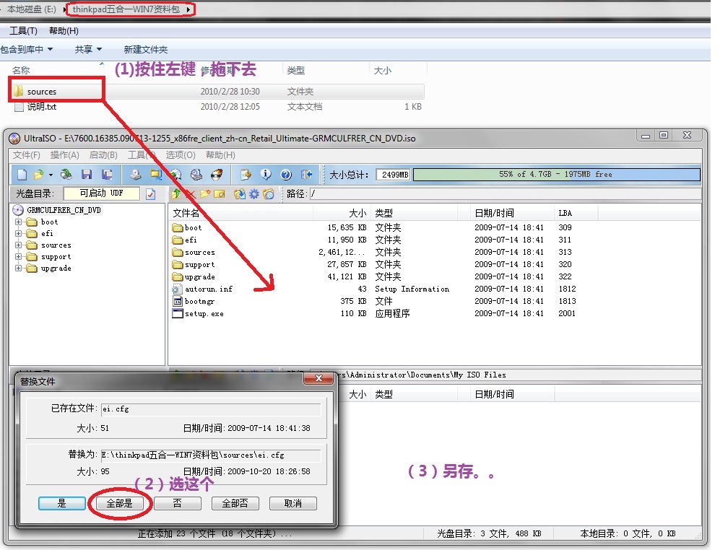Sort ISO list by 文件名 column header
The image size is (728, 550).
[x=240, y=213]
